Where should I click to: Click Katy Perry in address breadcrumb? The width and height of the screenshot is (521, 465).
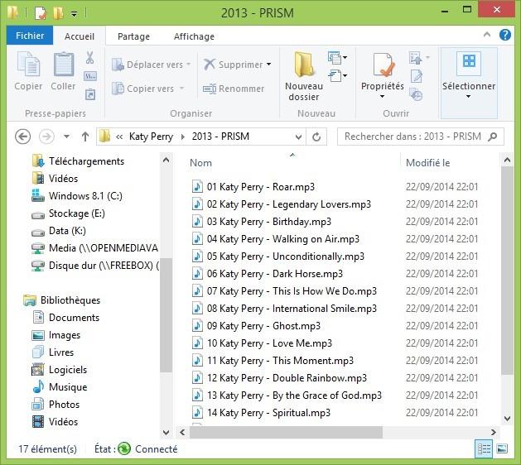[152, 137]
